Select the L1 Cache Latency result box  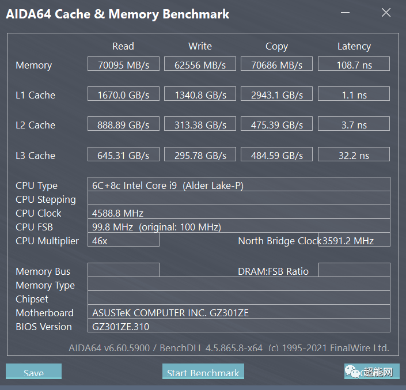pos(354,94)
